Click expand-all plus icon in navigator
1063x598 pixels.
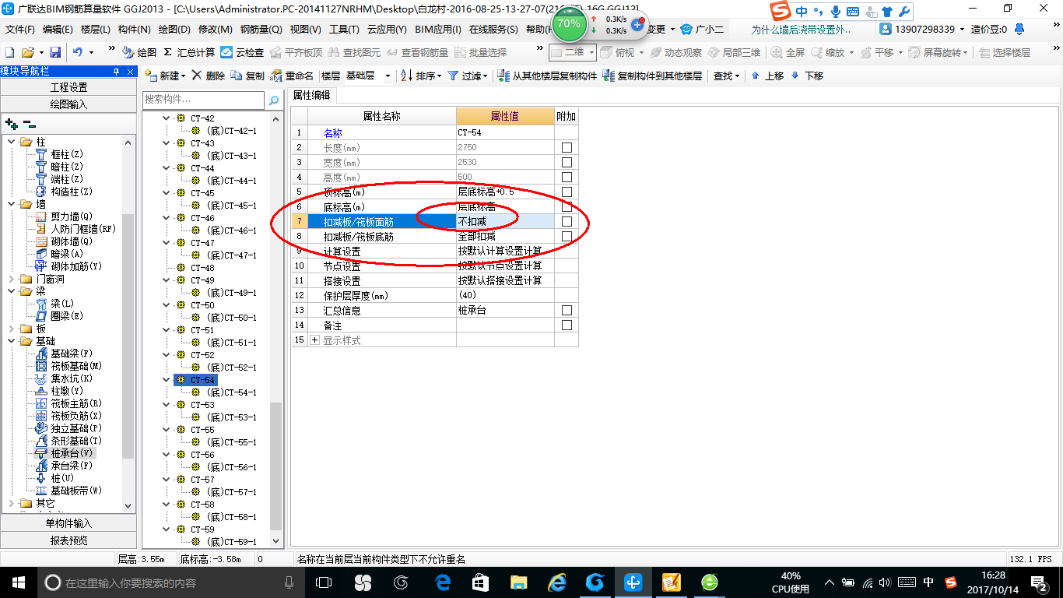coord(11,124)
